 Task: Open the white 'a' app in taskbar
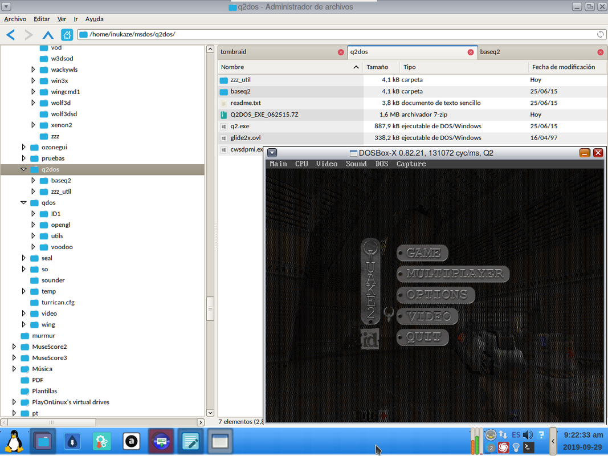tap(132, 441)
